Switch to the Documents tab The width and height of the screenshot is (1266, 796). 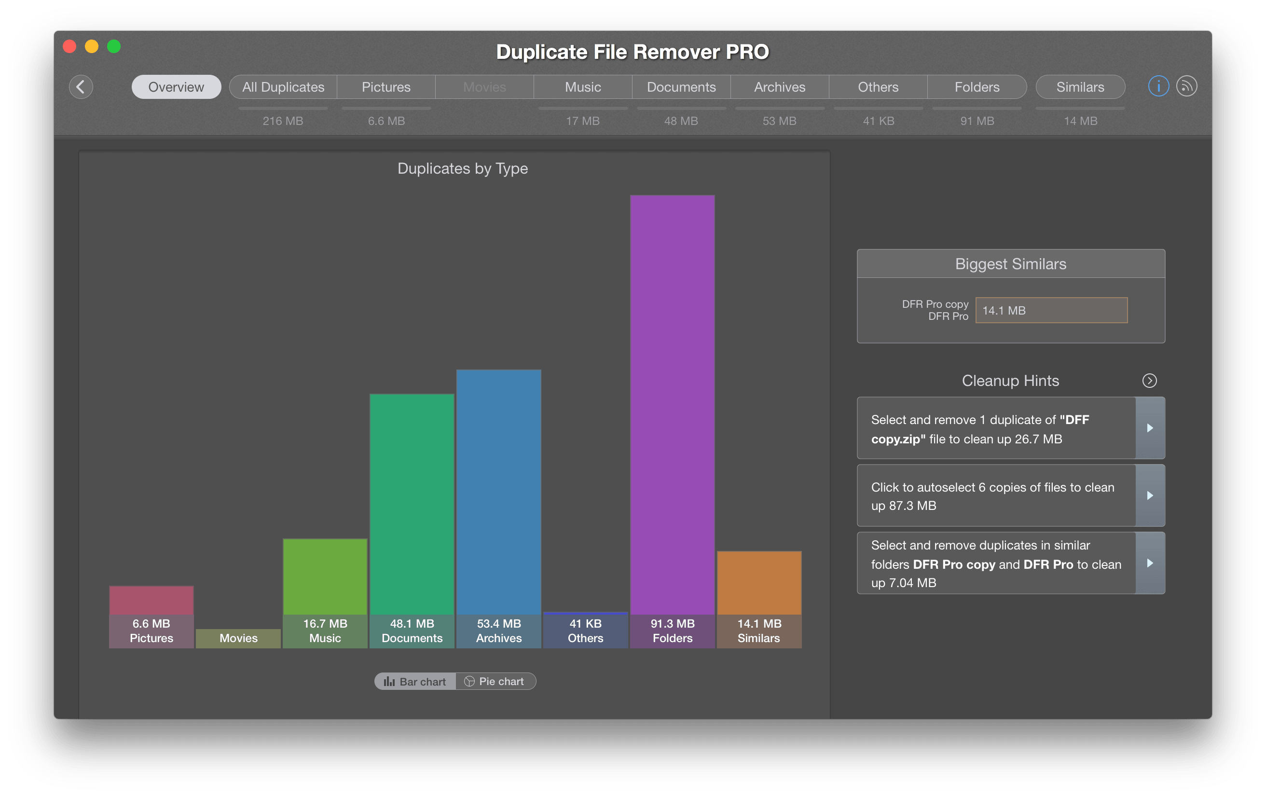coord(681,86)
